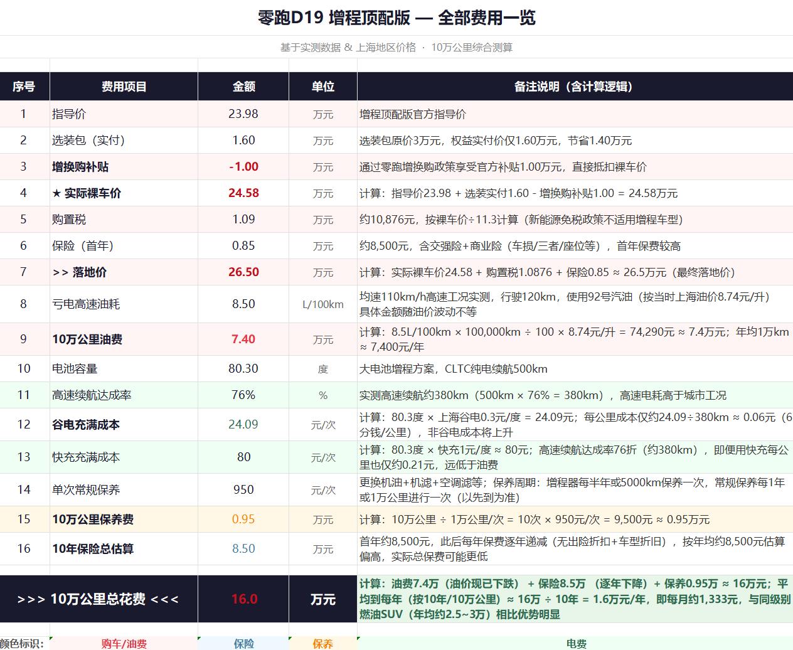Select the ★ 实际裸车价 cell

[x=124, y=193]
